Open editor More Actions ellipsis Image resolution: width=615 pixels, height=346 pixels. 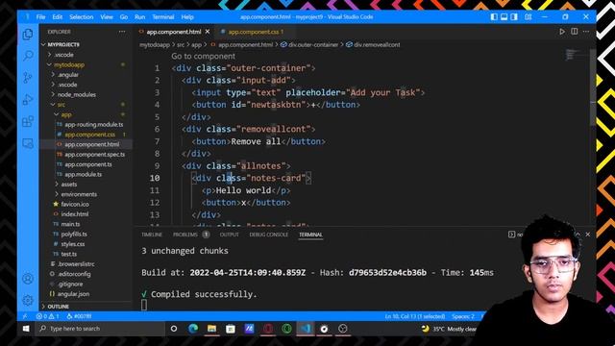586,32
